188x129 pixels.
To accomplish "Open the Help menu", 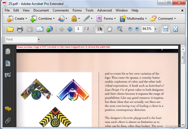I will click(x=135, y=10).
